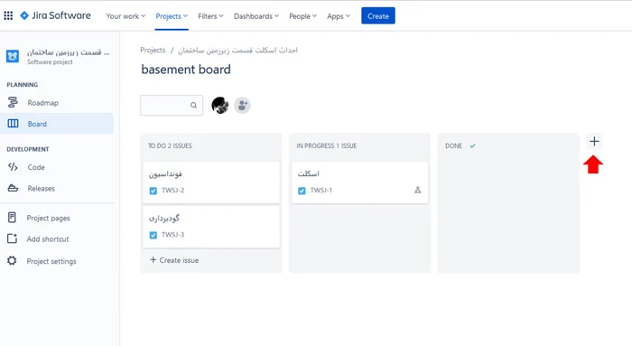Click the task type icon for TWSJ-3
Image resolution: width=632 pixels, height=346 pixels.
point(153,235)
